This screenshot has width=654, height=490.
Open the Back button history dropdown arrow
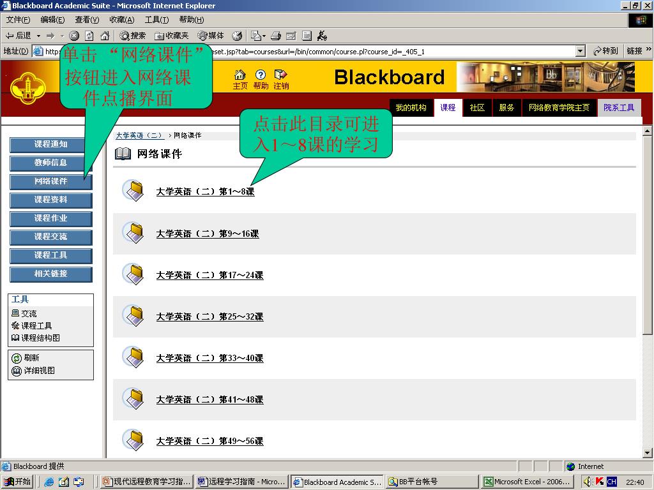pos(39,36)
